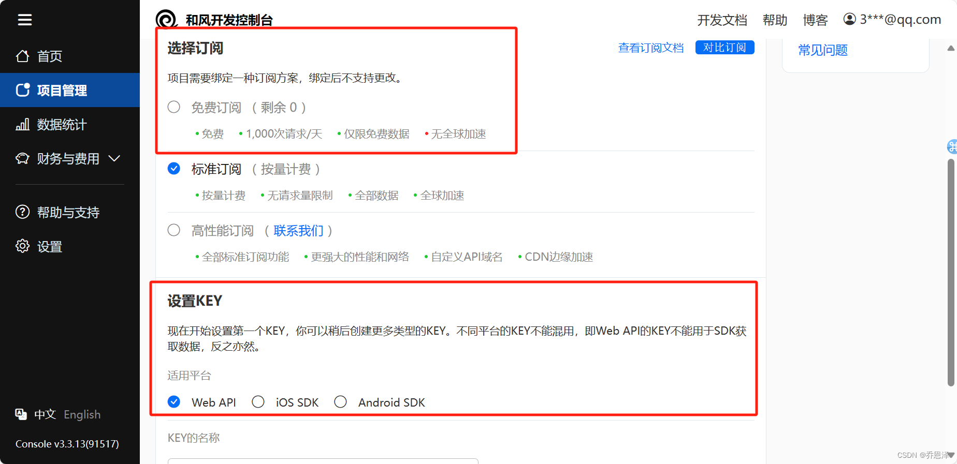Screen dimensions: 957x464
Task: Open 项目管理 in sidebar
Action: click(70, 90)
